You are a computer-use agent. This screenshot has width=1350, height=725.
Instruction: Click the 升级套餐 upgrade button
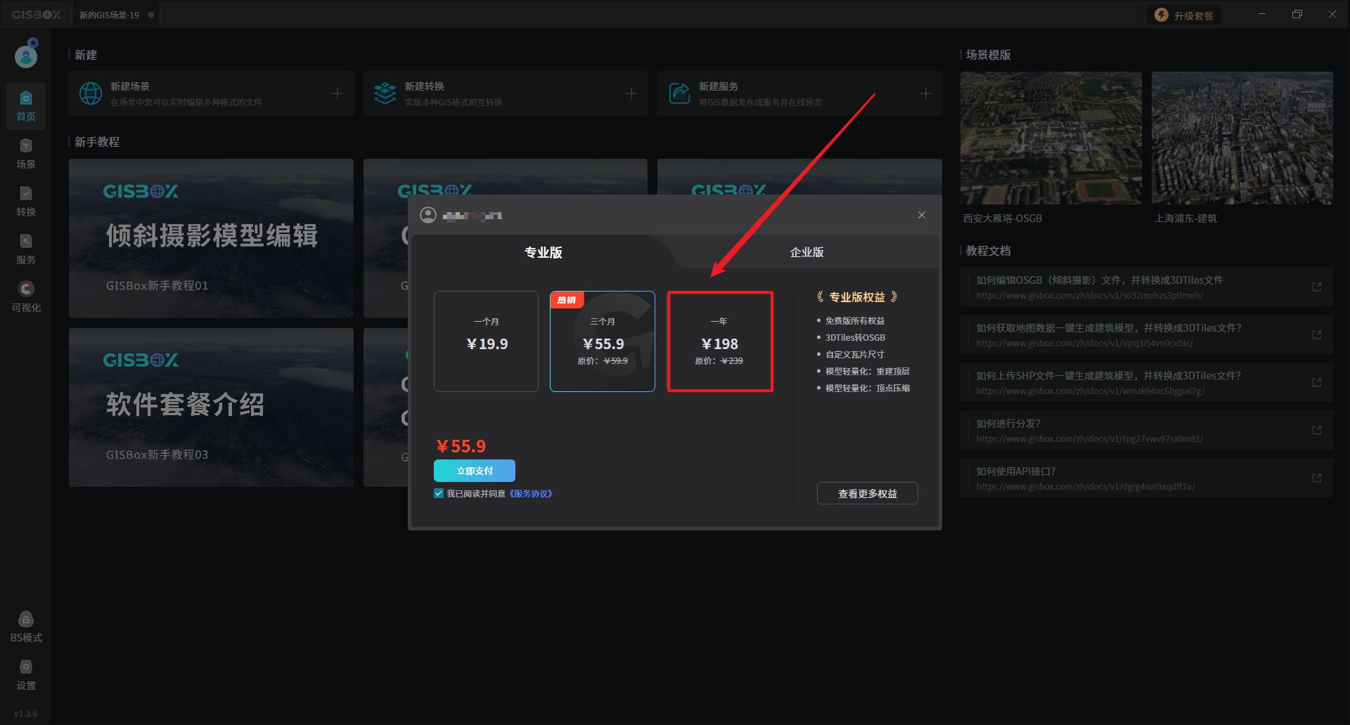coord(1185,15)
